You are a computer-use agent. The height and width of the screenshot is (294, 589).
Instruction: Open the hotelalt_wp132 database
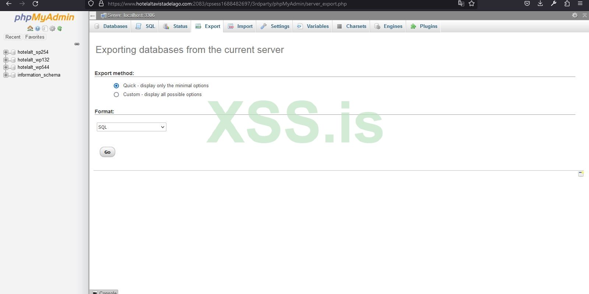[33, 60]
